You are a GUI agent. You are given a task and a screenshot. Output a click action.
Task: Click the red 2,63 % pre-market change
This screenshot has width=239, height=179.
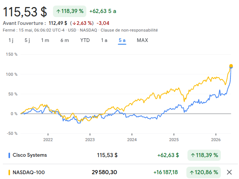click(82, 23)
